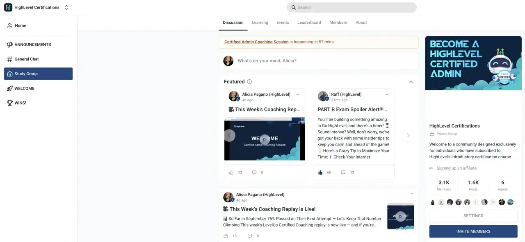Click the WELCOME rocket icon

pyautogui.click(x=10, y=88)
